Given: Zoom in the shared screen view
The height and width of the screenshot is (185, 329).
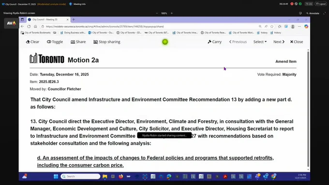Looking at the screenshot, I should point(172,13).
